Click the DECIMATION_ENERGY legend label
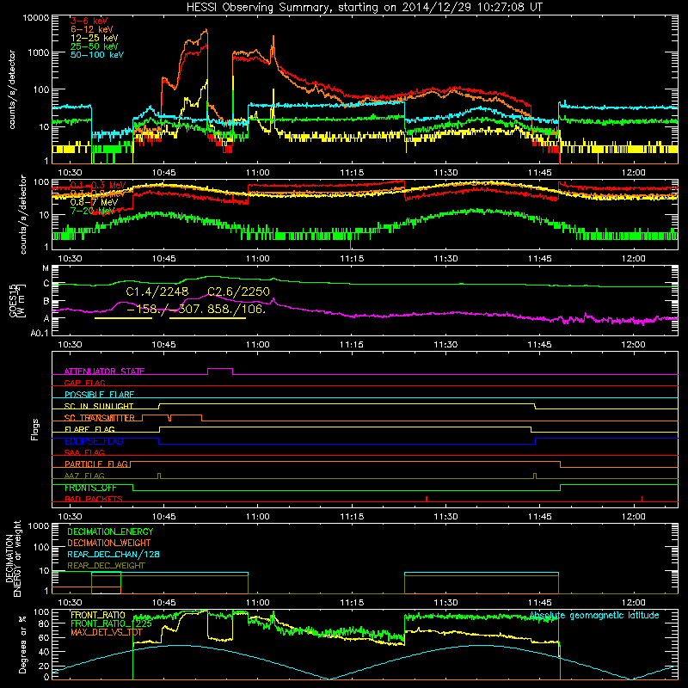 click(110, 531)
